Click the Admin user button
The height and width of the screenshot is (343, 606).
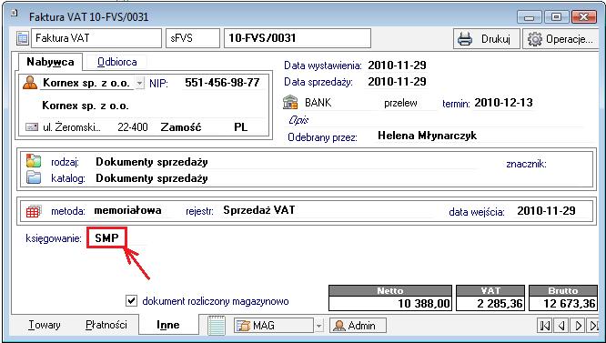(358, 326)
